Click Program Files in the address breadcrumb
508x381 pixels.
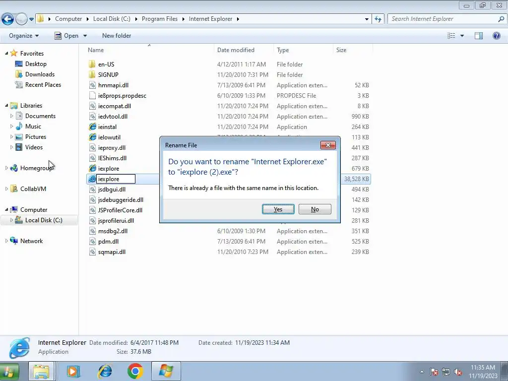point(160,19)
